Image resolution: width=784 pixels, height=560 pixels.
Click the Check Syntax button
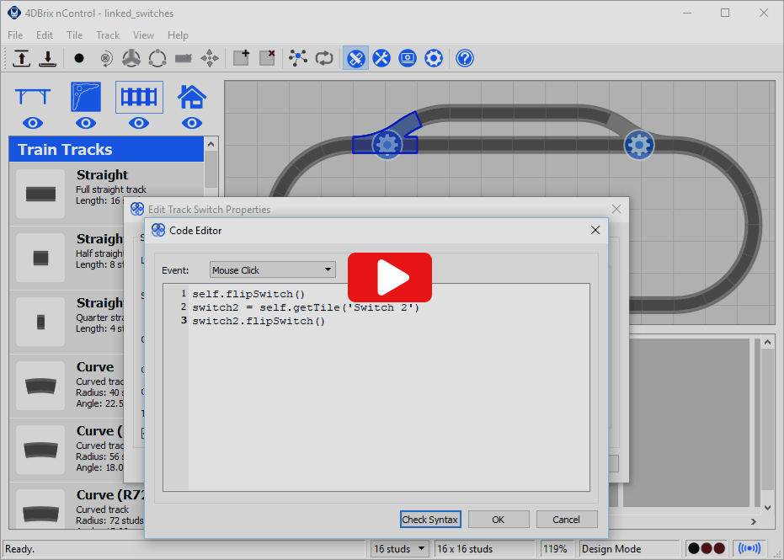pyautogui.click(x=430, y=520)
